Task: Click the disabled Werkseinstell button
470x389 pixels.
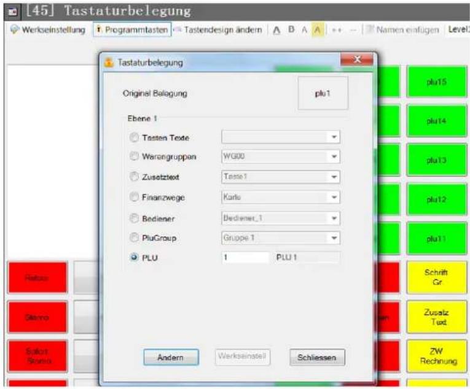Action: pyautogui.click(x=242, y=356)
